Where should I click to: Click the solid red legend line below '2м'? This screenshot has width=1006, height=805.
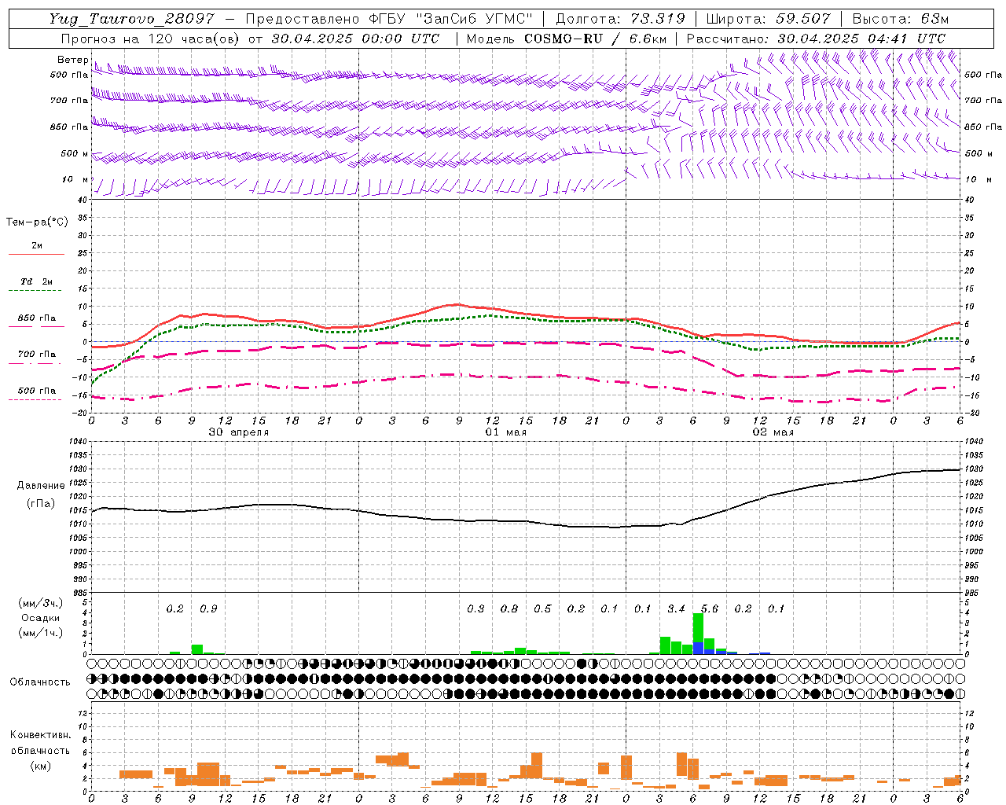[36, 255]
